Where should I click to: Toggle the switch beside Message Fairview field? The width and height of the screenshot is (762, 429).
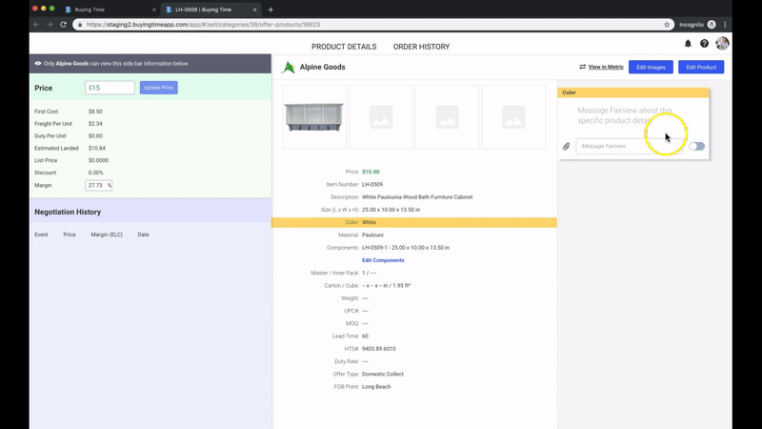[697, 146]
